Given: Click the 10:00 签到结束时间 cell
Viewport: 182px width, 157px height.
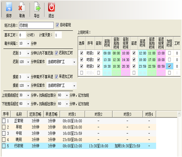Looking at the screenshot, I should click(125, 53).
